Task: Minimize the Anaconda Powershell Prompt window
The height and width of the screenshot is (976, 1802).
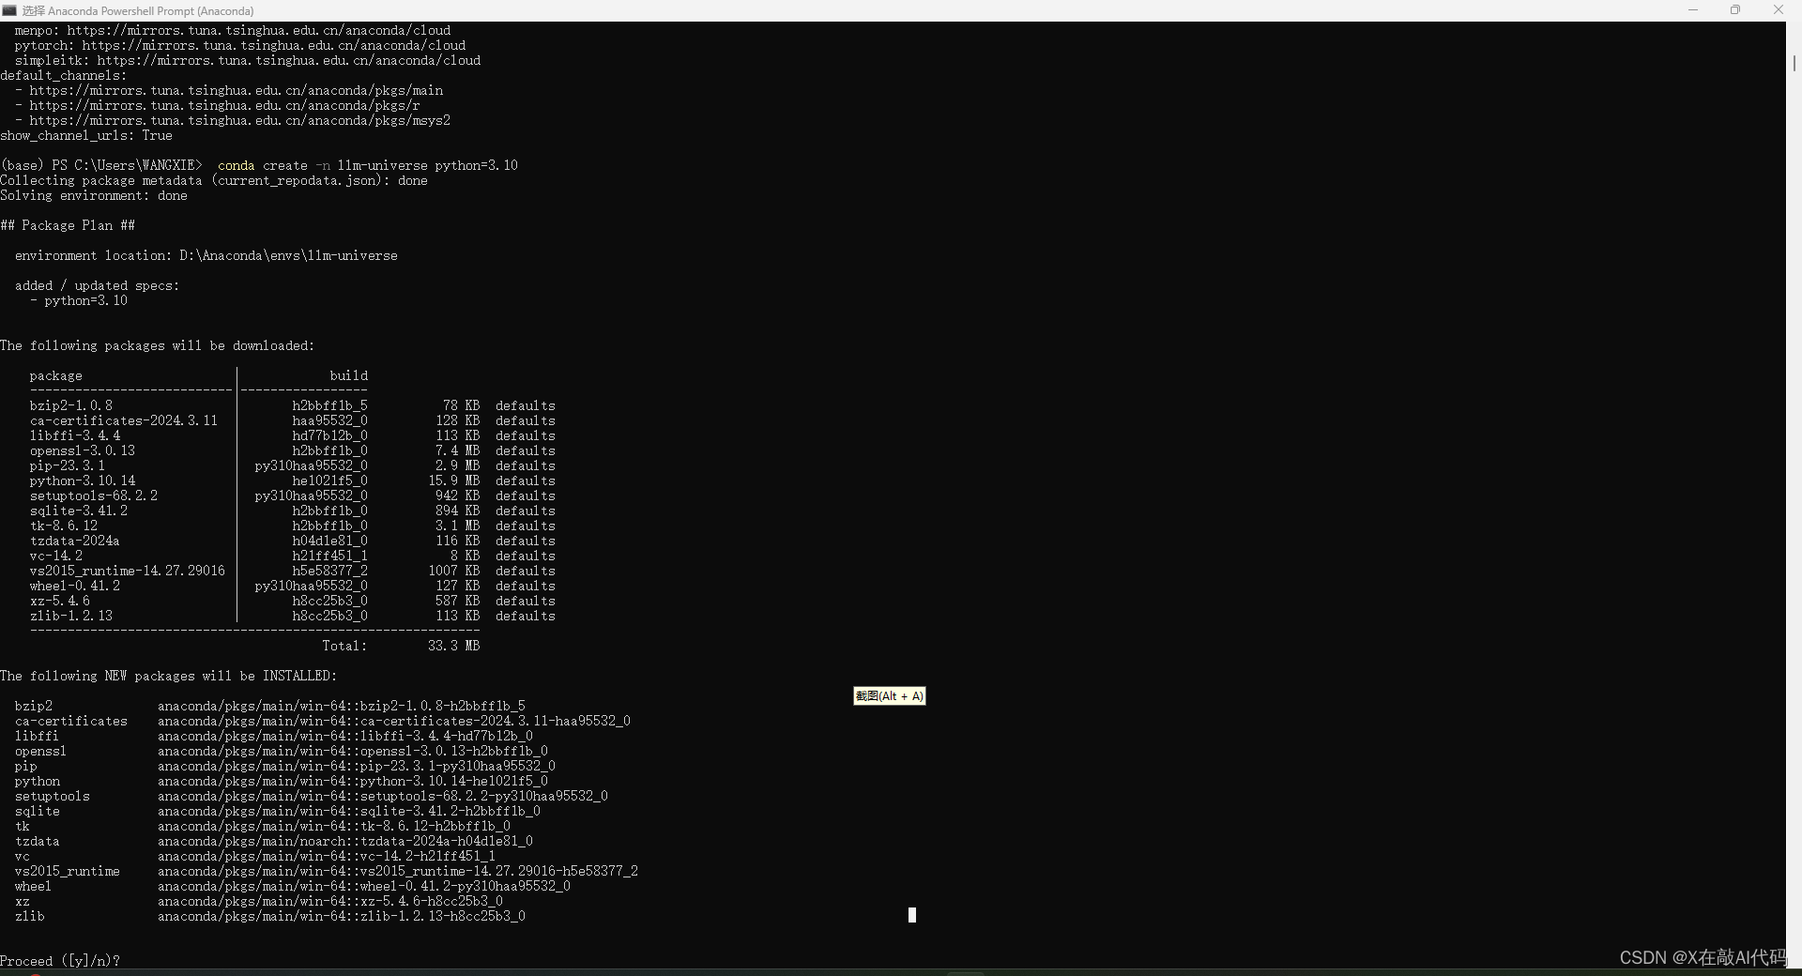Action: click(x=1693, y=10)
